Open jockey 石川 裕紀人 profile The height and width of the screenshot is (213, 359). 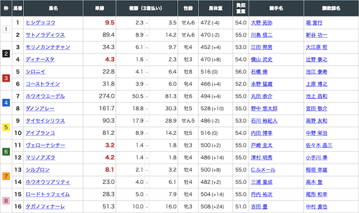tap(264, 121)
